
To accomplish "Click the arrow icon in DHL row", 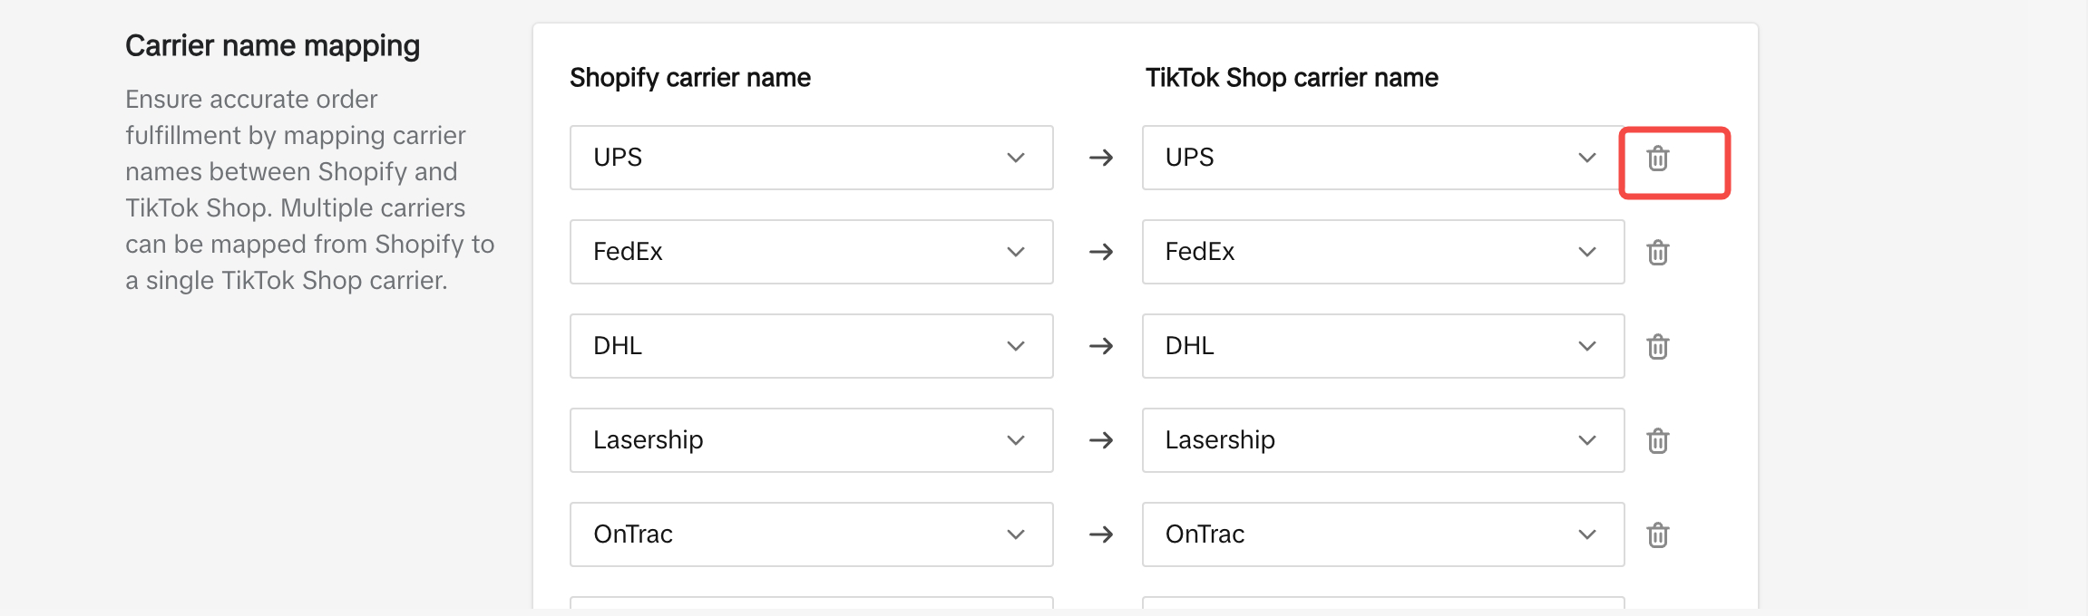I will click(1100, 347).
